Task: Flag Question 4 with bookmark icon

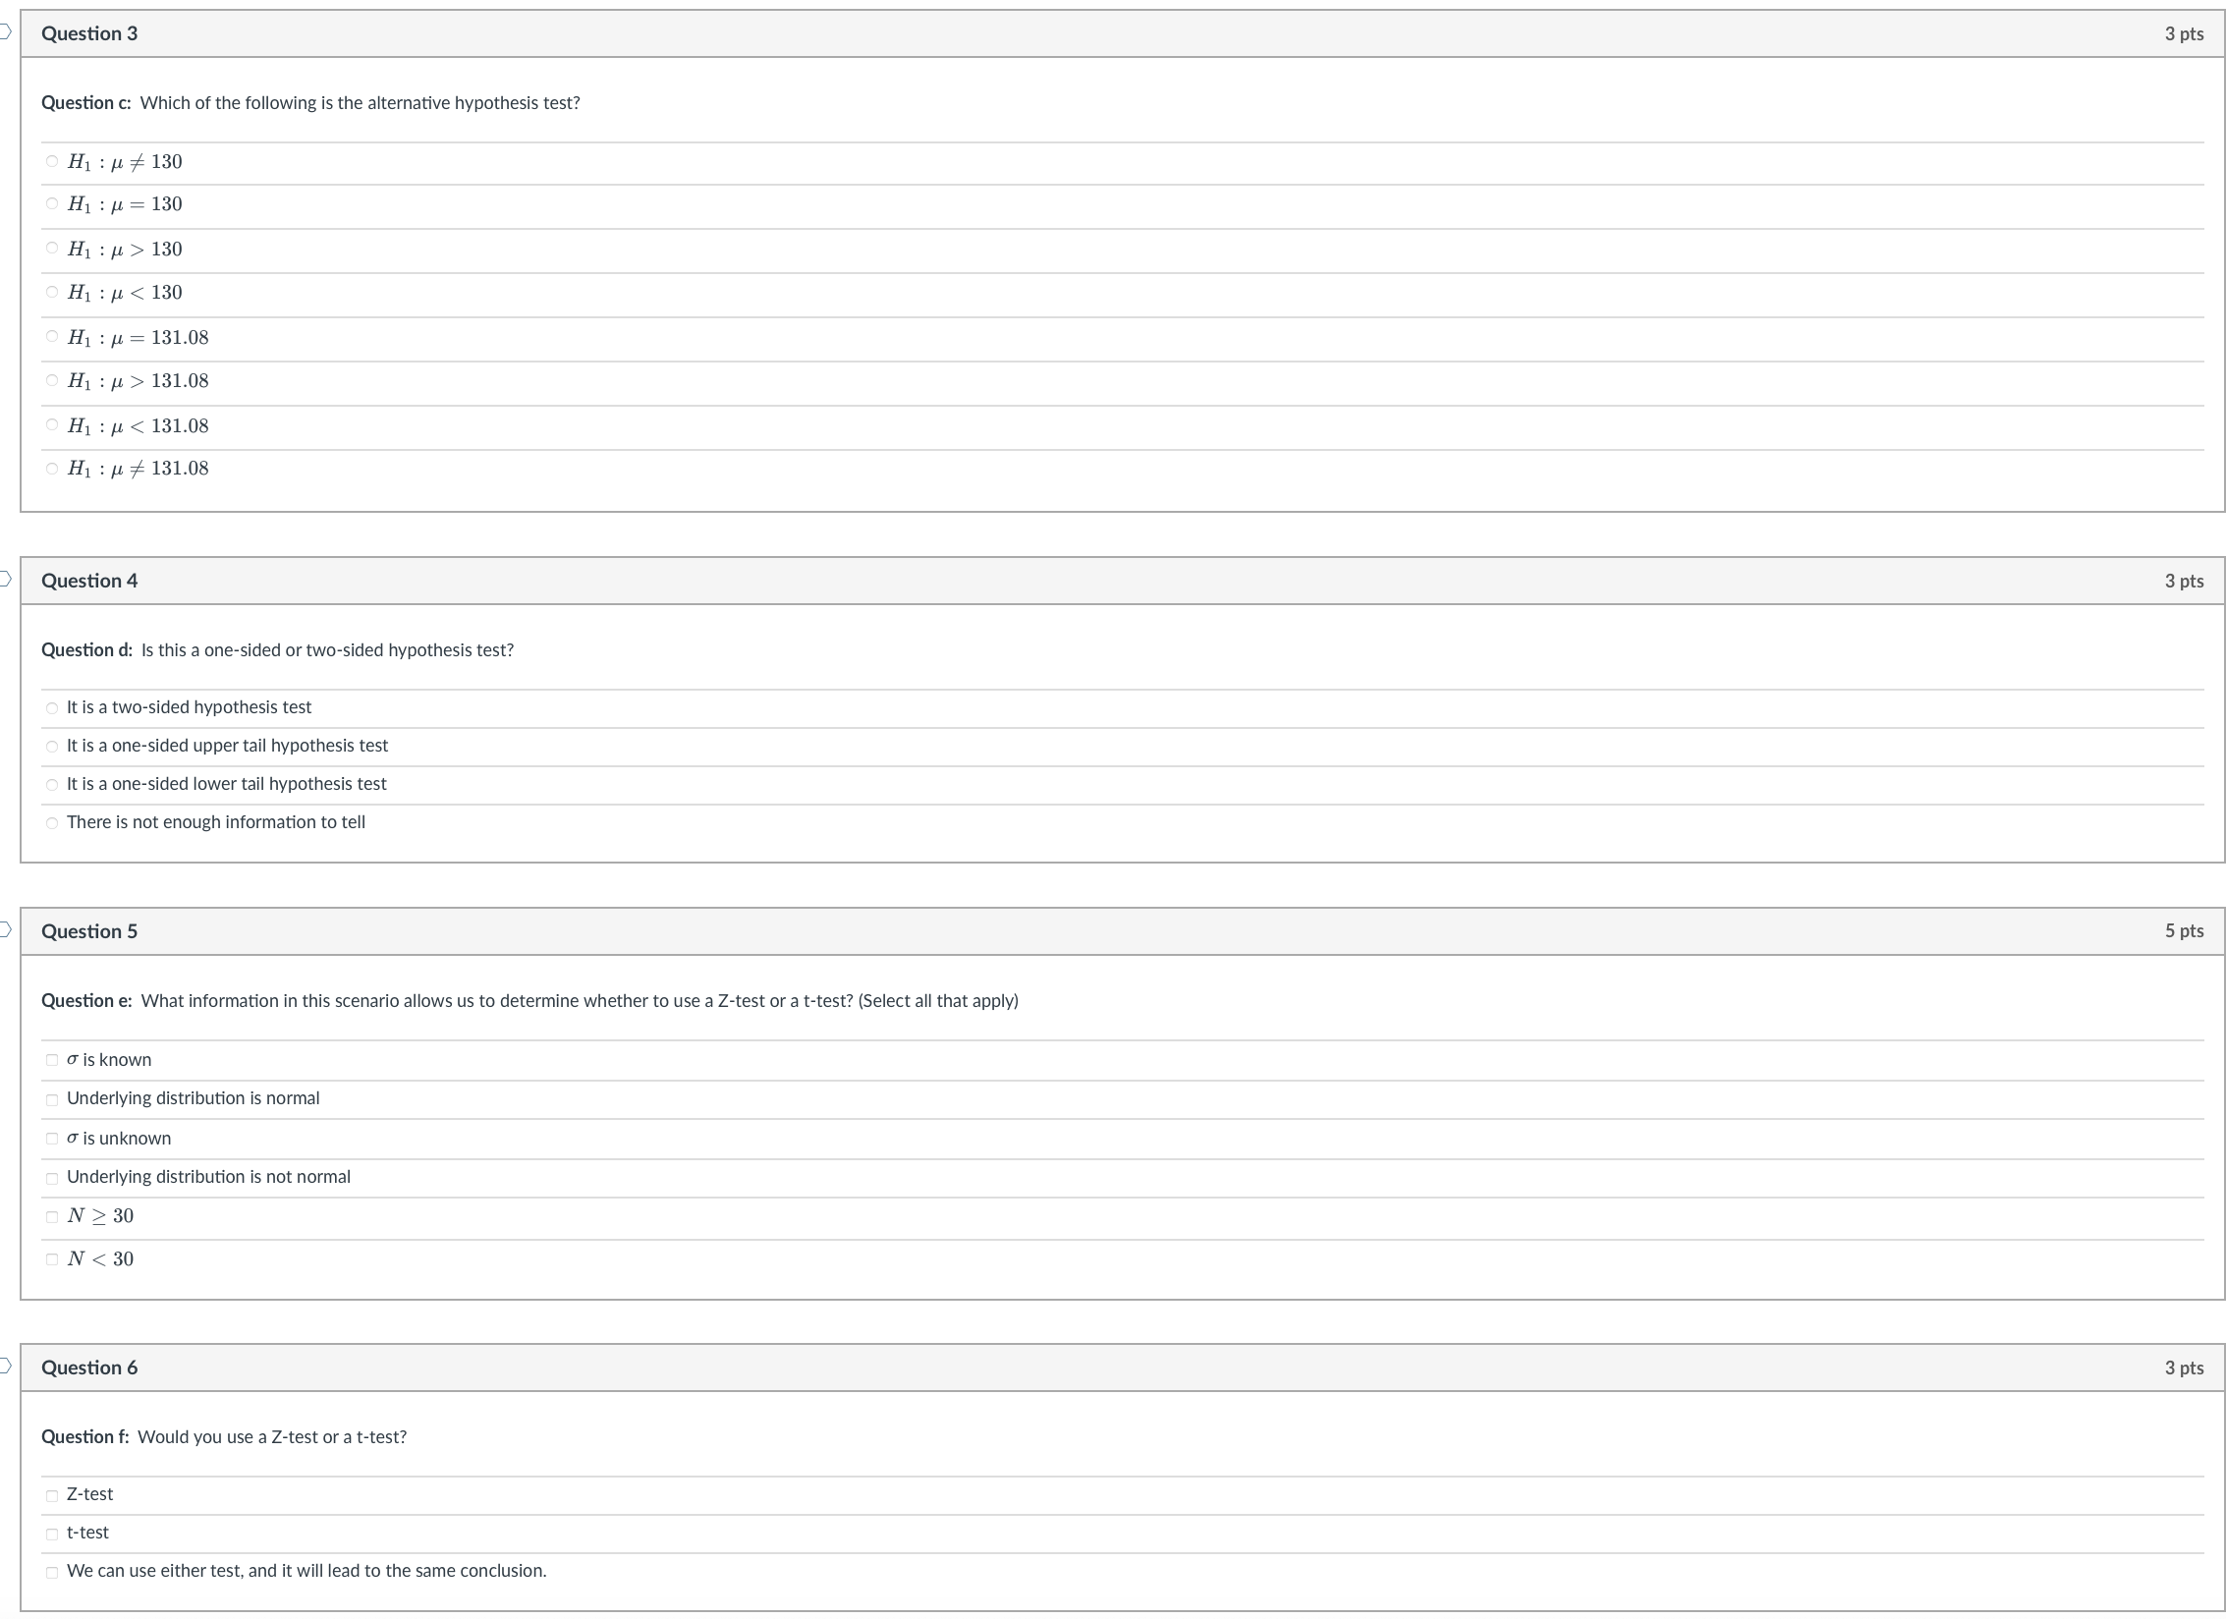Action: click(4, 579)
